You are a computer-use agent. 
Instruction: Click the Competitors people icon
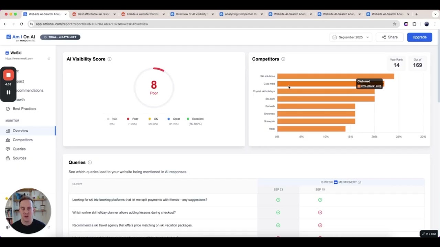coord(8,140)
